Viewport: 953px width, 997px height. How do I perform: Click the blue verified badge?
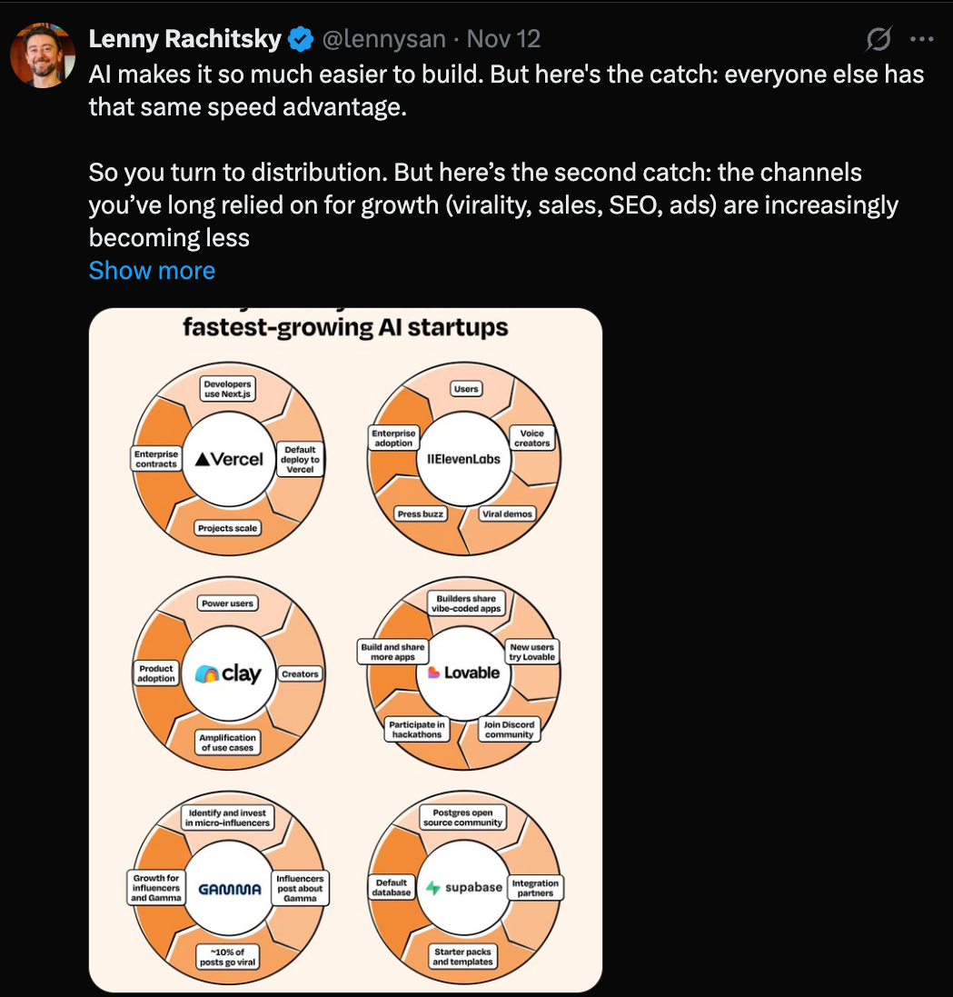click(301, 39)
